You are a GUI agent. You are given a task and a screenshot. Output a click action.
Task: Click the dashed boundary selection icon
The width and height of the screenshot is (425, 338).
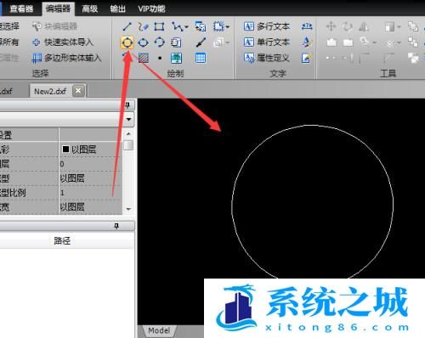coord(218,27)
